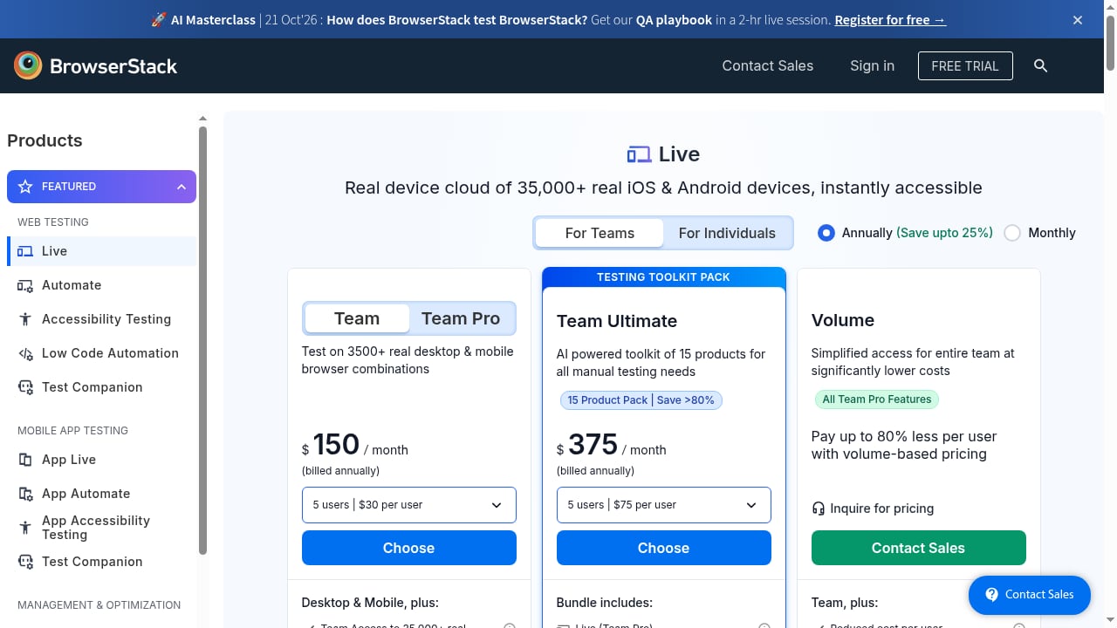Select the Team Pro plan toggle
The image size is (1117, 628).
coord(461,318)
